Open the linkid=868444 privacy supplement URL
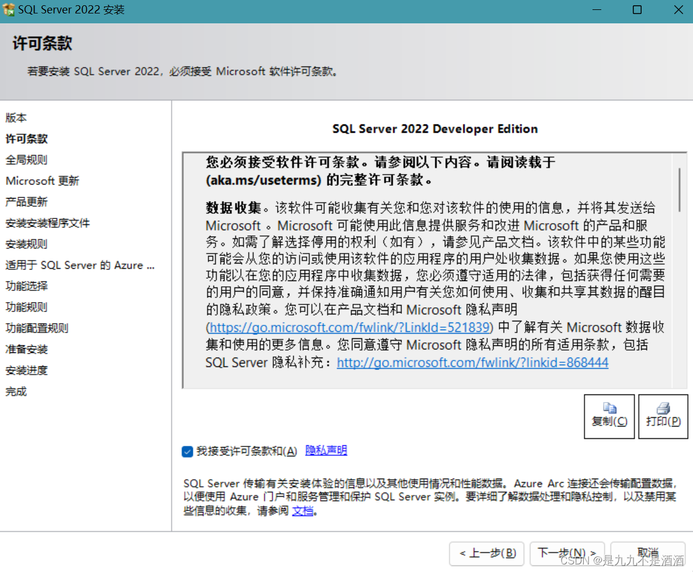The width and height of the screenshot is (693, 572). coord(473,362)
